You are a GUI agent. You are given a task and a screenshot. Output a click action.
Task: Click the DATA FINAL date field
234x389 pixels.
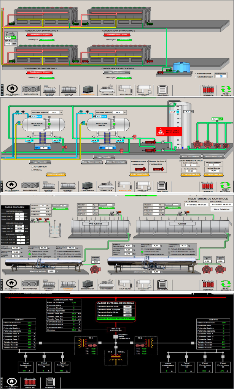pos(222,205)
